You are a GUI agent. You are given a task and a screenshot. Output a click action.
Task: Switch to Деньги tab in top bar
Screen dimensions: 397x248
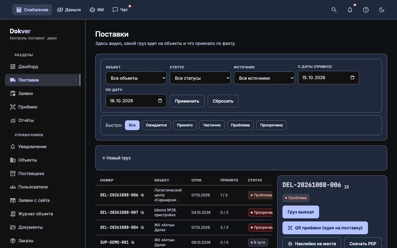(x=69, y=10)
